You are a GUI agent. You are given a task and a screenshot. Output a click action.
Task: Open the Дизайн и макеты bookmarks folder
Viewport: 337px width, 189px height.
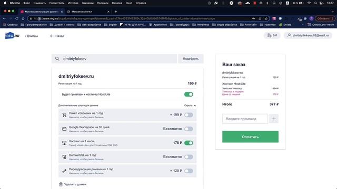click(x=62, y=25)
